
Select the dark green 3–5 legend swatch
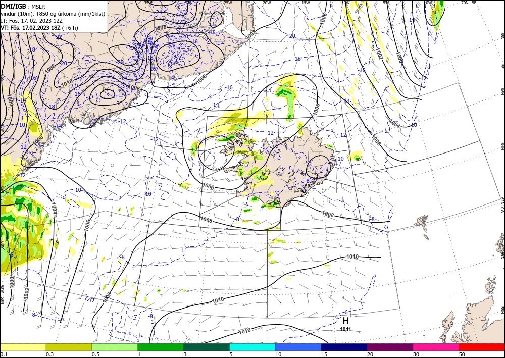(x=207, y=347)
